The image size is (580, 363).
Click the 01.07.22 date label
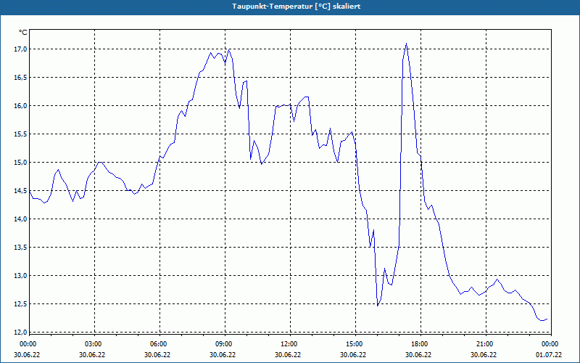tap(549, 355)
